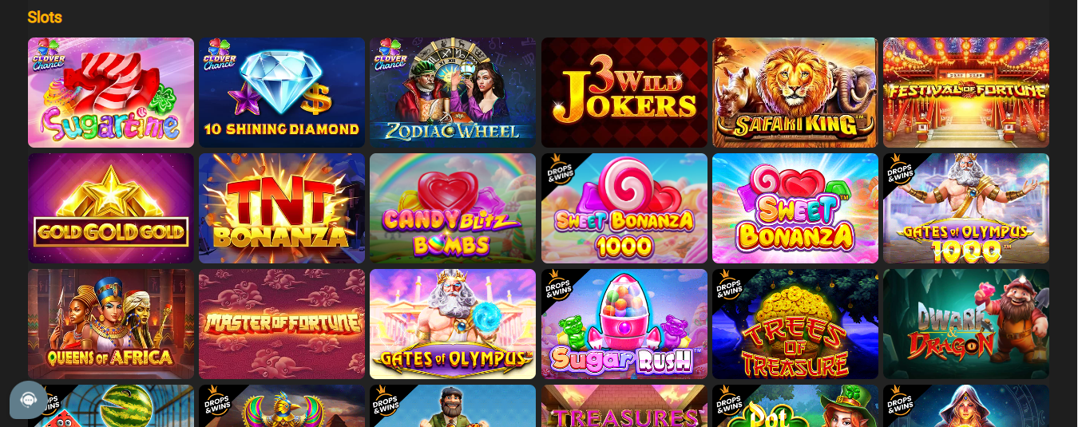Open Gold Gold Gold slot game
The width and height of the screenshot is (1078, 427).
click(x=111, y=208)
